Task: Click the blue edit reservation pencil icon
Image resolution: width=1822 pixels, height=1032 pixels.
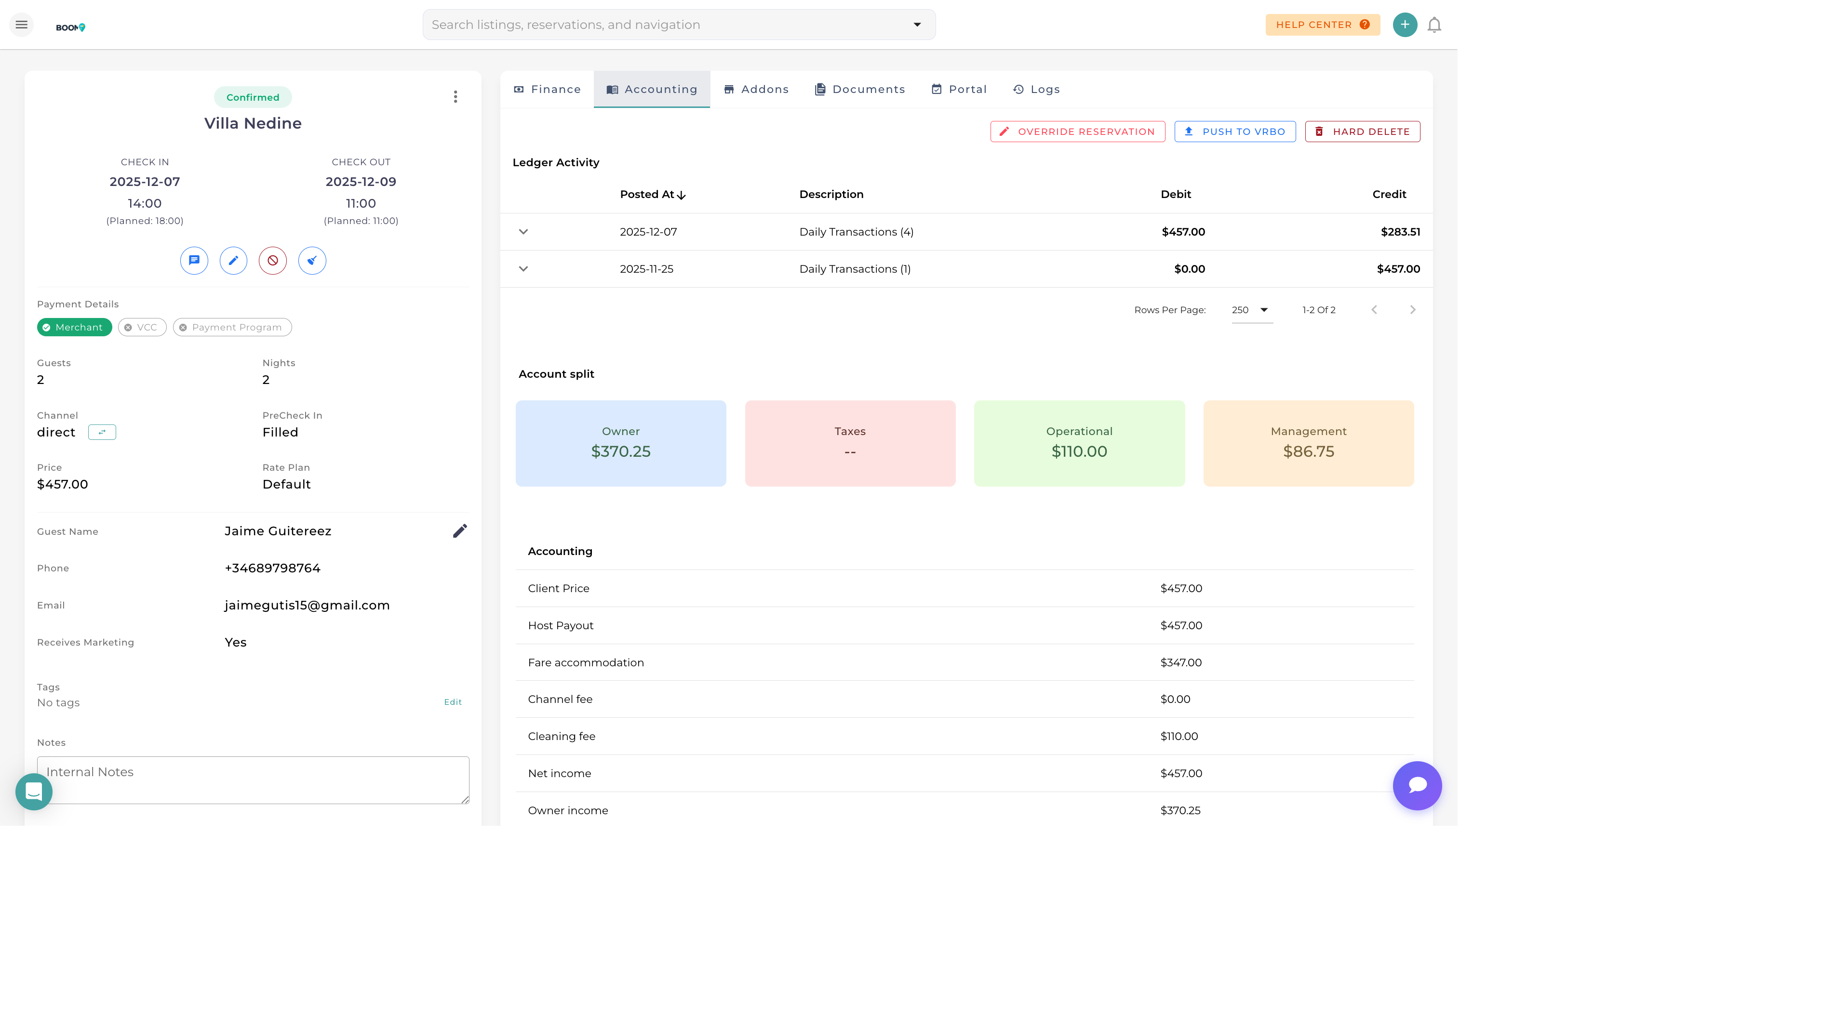Action: point(233,260)
